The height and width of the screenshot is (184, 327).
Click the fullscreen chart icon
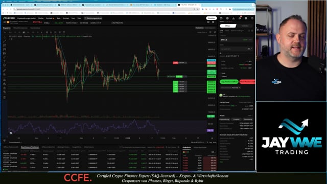point(215,32)
